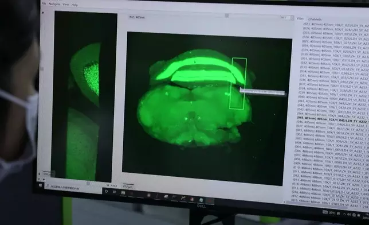Click the temperature reading in the system tray
The width and height of the screenshot is (369, 225).
pyautogui.click(x=332, y=213)
